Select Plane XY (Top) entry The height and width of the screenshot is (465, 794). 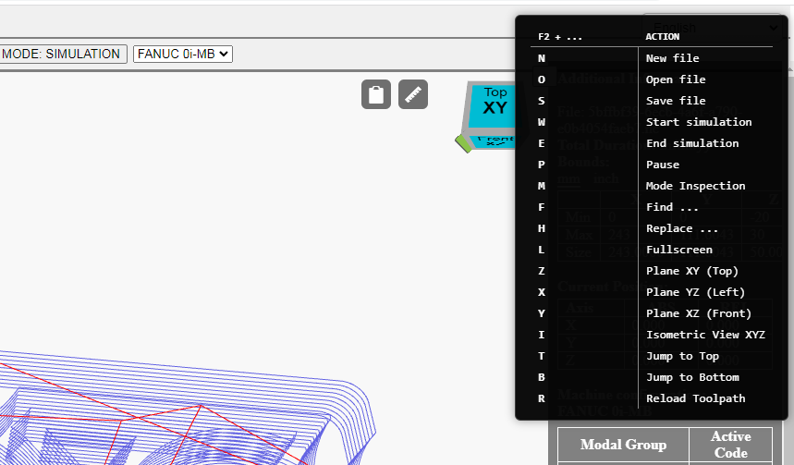point(692,271)
